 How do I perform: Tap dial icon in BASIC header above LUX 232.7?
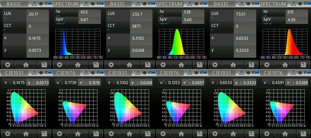pyautogui.click(x=145, y=4)
